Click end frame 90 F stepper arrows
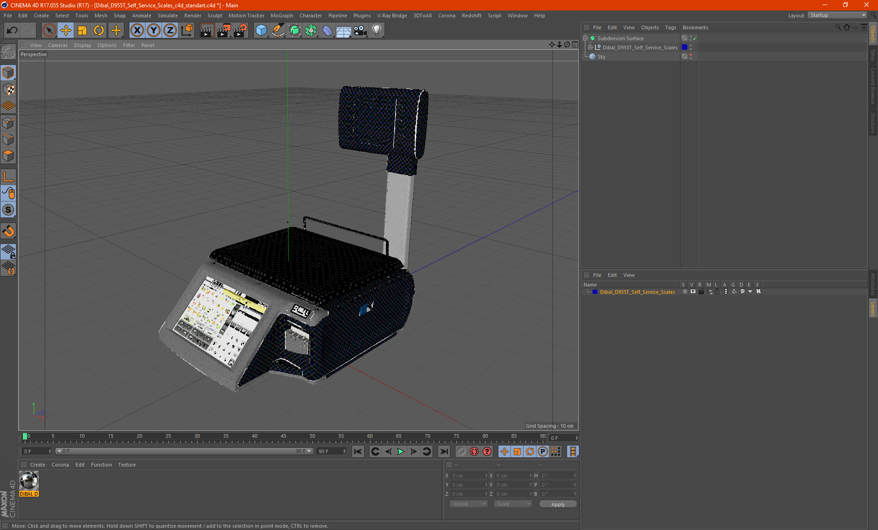The height and width of the screenshot is (530, 878). coord(344,451)
